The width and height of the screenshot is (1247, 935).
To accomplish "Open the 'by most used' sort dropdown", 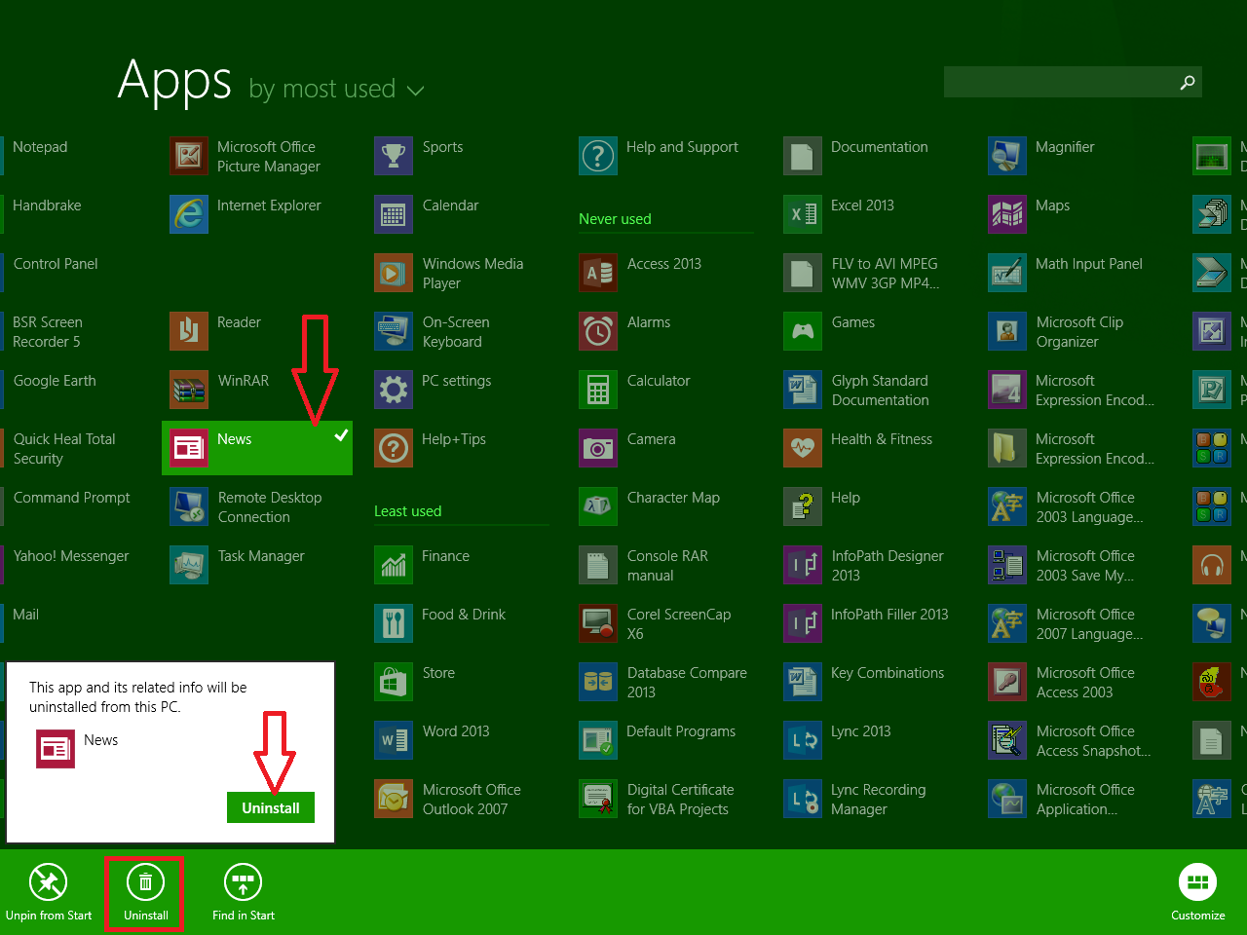I will [336, 89].
